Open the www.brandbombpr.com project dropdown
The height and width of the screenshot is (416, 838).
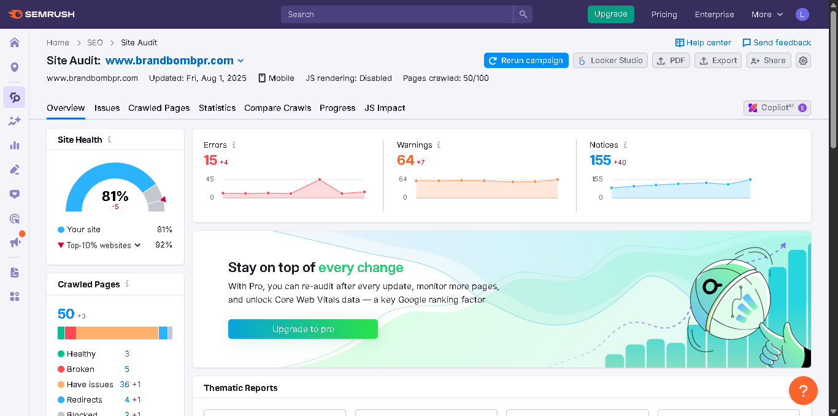point(175,61)
